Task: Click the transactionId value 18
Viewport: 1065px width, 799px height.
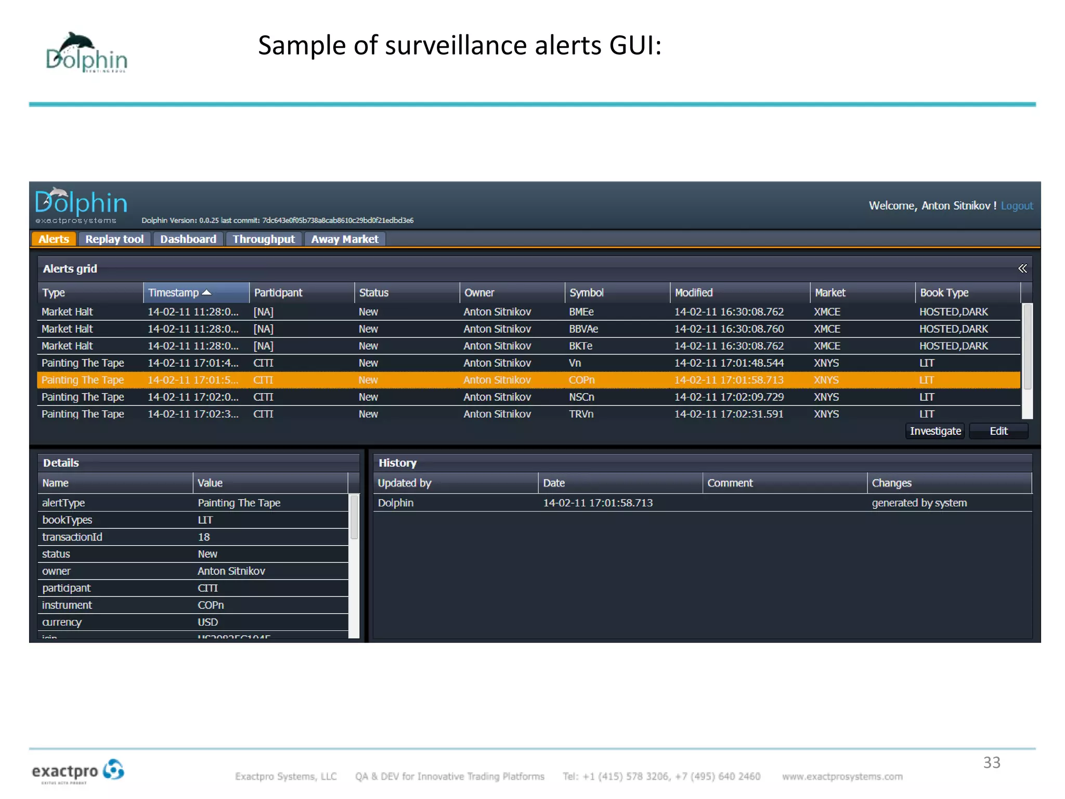Action: [x=204, y=537]
